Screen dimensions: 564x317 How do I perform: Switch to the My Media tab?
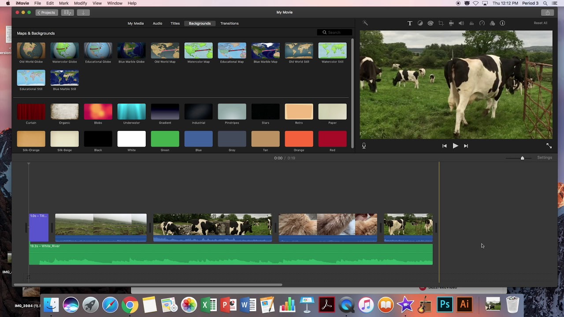click(x=136, y=23)
